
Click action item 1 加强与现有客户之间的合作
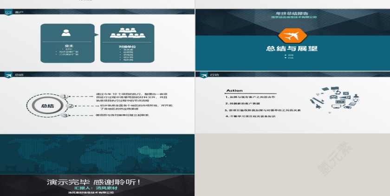[x=250, y=97]
